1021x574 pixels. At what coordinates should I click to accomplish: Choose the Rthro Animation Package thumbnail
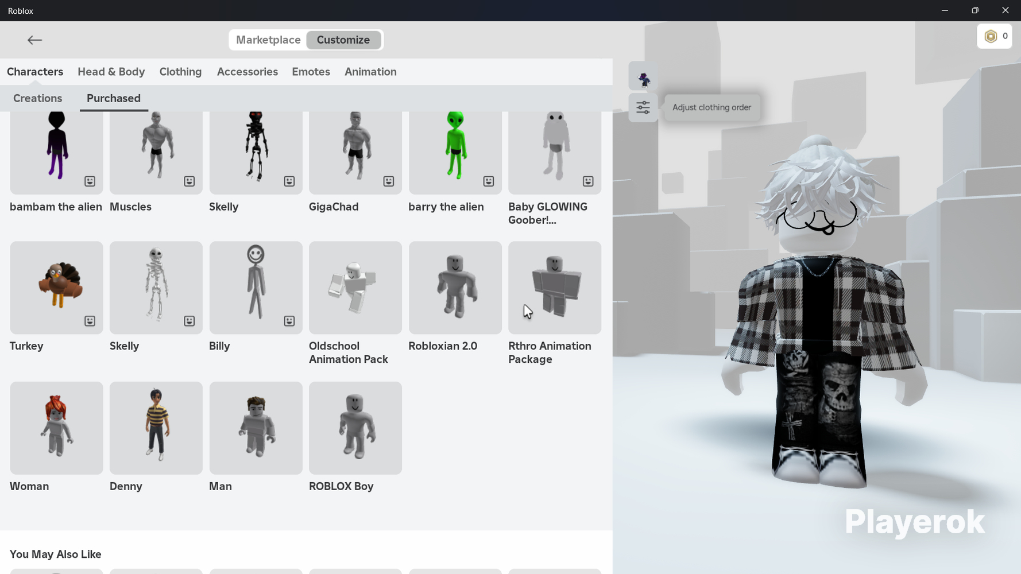(x=555, y=288)
